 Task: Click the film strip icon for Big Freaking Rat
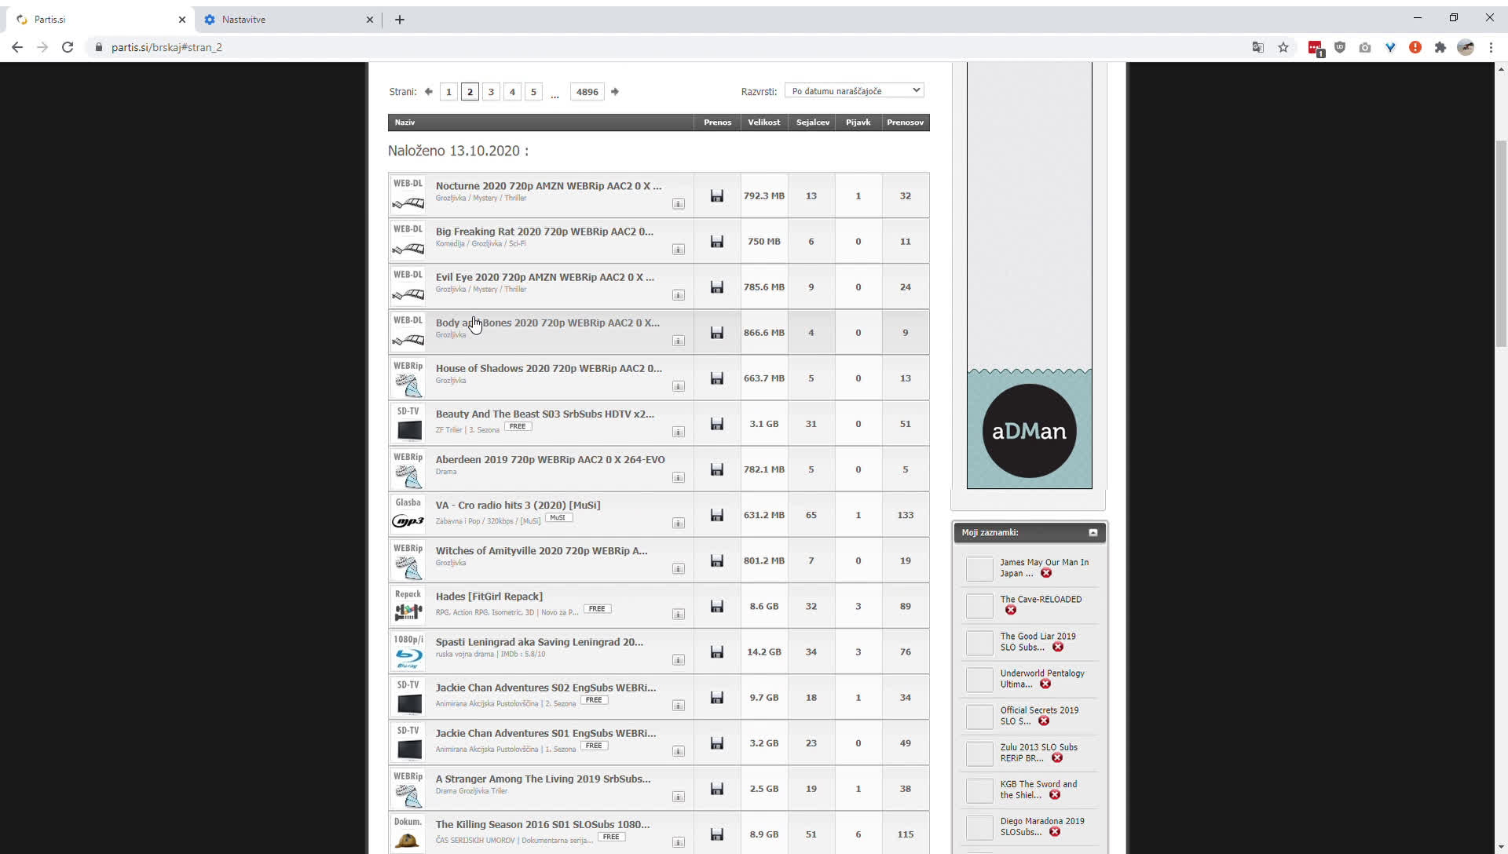(x=408, y=248)
